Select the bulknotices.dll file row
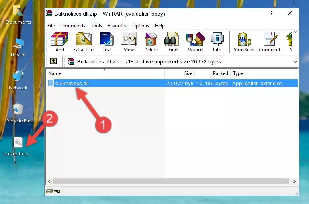 [172, 83]
